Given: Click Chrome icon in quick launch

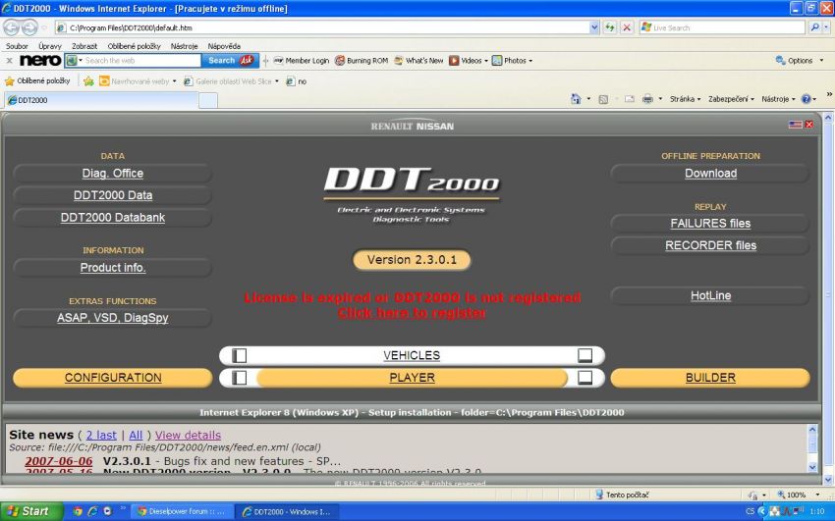Looking at the screenshot, I should tap(78, 511).
